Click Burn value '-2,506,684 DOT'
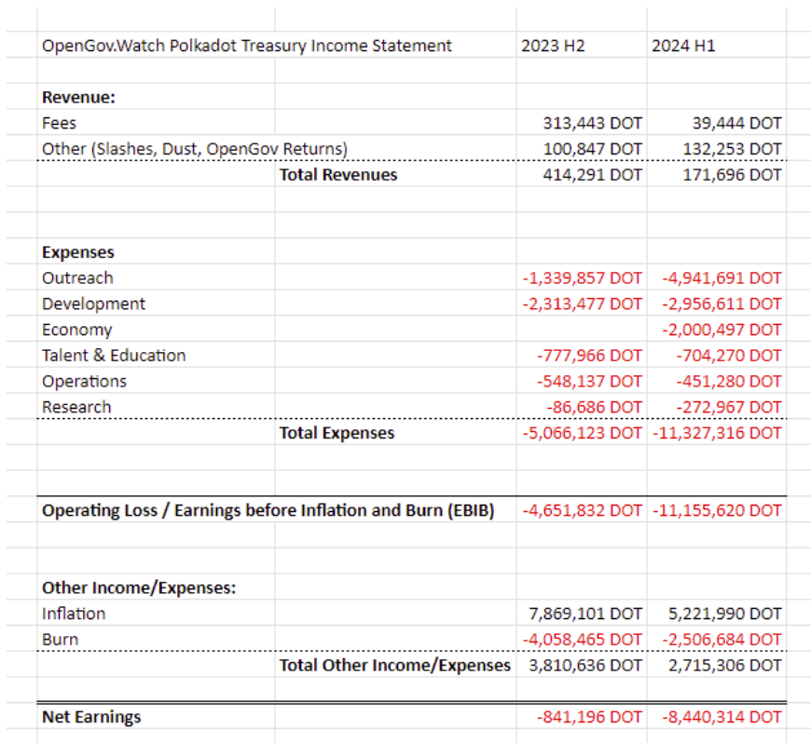The image size is (811, 743). tap(722, 640)
